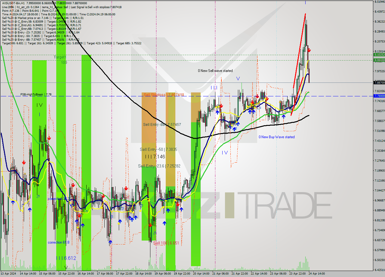Screen dimensions: 385x277
Task: Click the '0 New Sell wave started' annotation
Action: click(215, 71)
